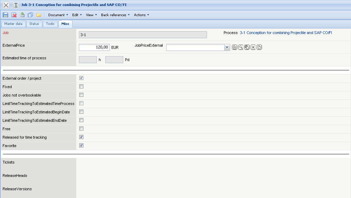This screenshot has width=351, height=198.
Task: Create new JobPriceExternal via blank page icon
Action: 259,47
